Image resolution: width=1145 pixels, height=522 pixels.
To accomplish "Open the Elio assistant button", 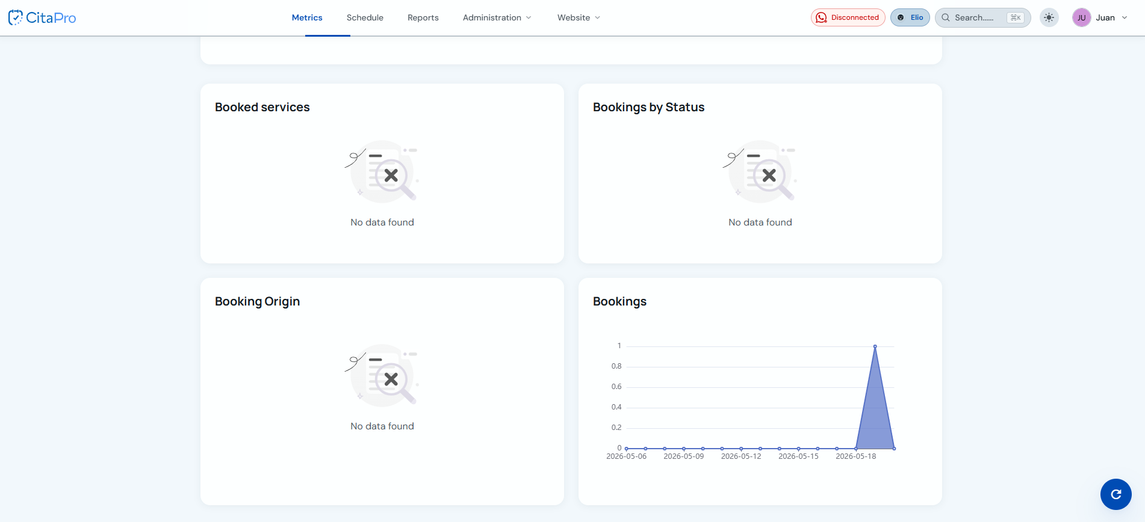I will tap(910, 17).
